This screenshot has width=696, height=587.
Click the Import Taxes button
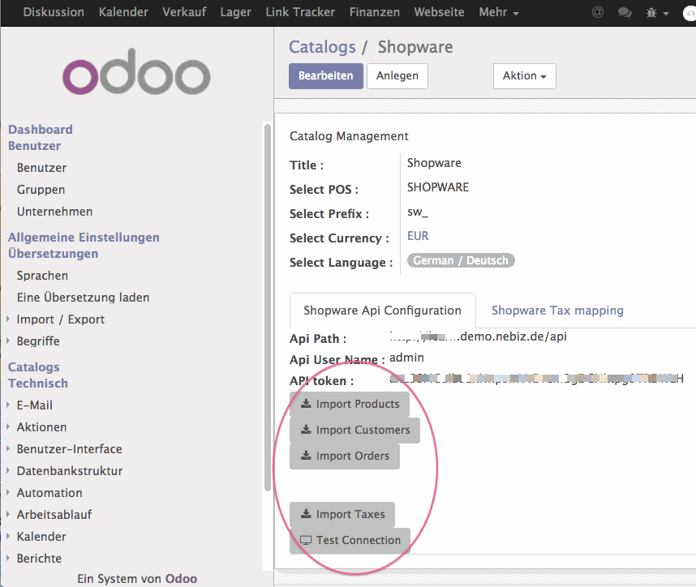click(x=342, y=514)
